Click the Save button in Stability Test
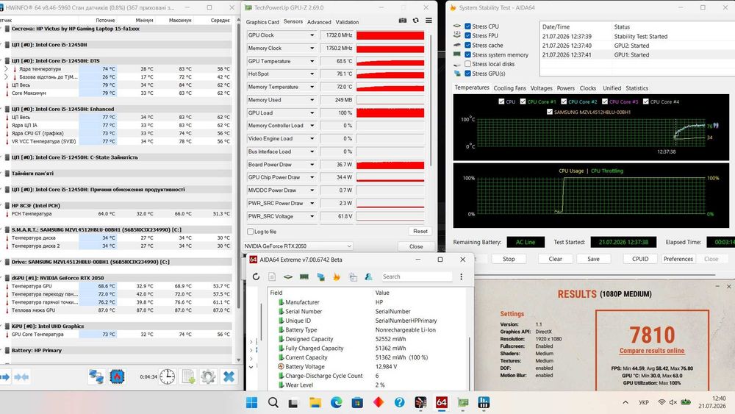 593,259
